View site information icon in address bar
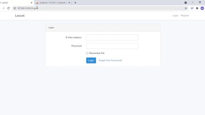205x115 pixels. coord(15,8)
